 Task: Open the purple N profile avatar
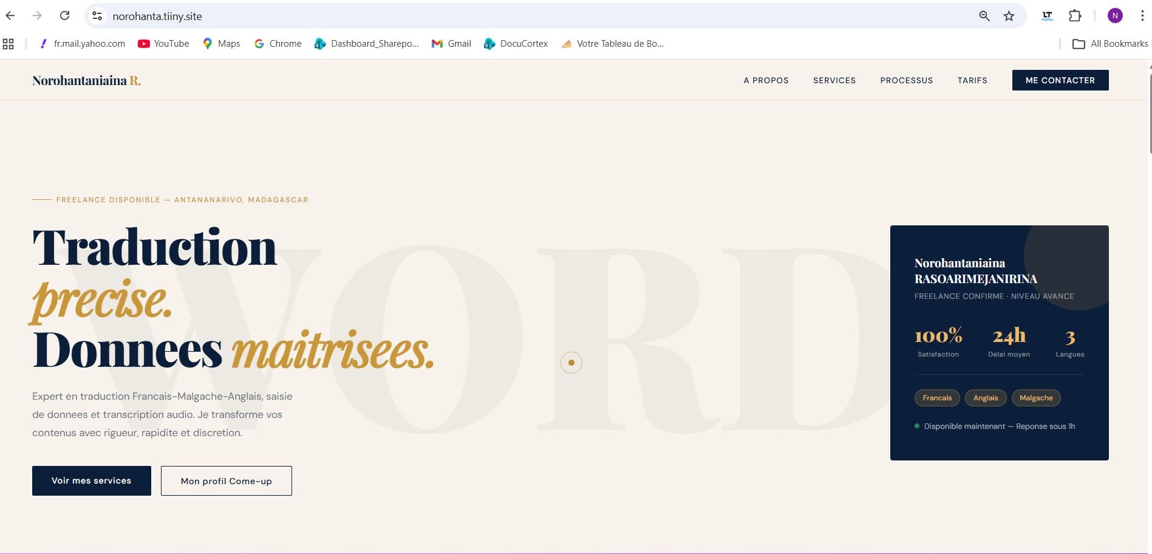(x=1115, y=16)
